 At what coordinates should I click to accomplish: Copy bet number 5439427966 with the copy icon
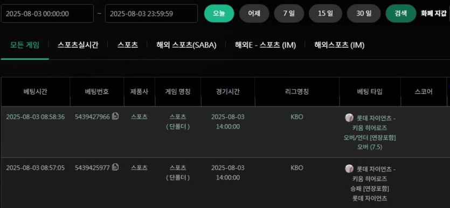115,116
